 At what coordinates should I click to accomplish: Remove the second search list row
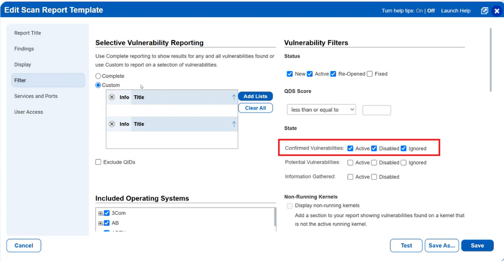(112, 124)
